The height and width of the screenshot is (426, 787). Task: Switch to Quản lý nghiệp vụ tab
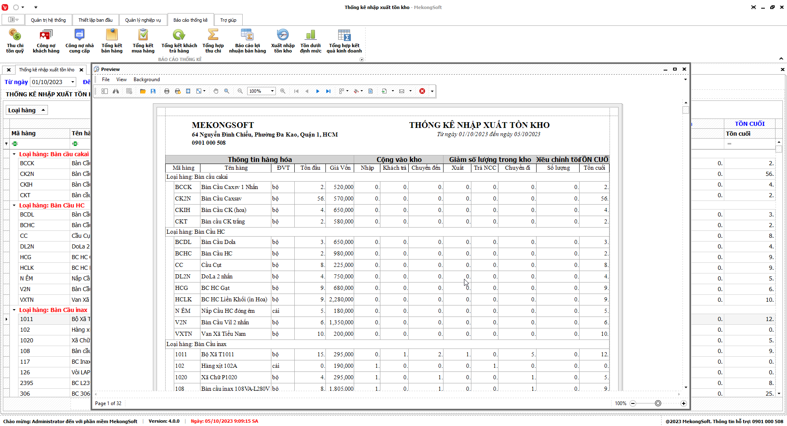(x=143, y=20)
